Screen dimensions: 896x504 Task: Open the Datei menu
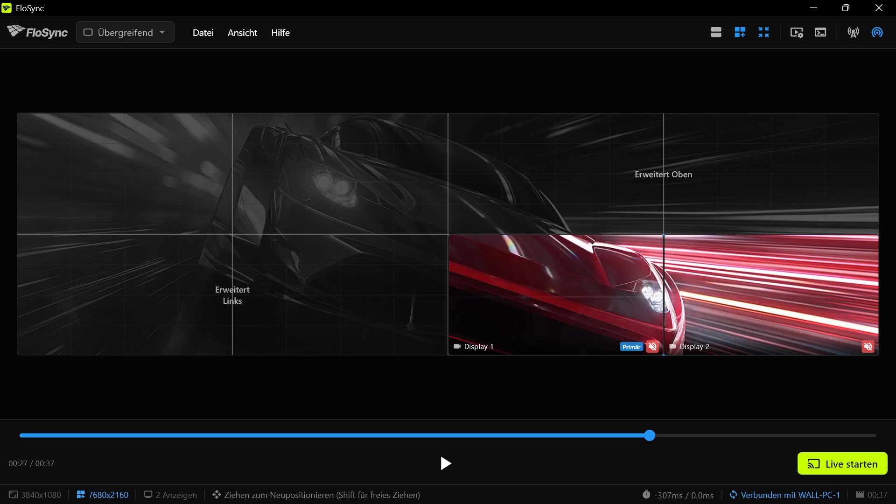pyautogui.click(x=203, y=33)
